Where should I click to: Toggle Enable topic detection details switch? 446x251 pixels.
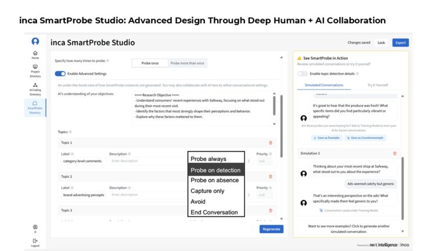303,74
